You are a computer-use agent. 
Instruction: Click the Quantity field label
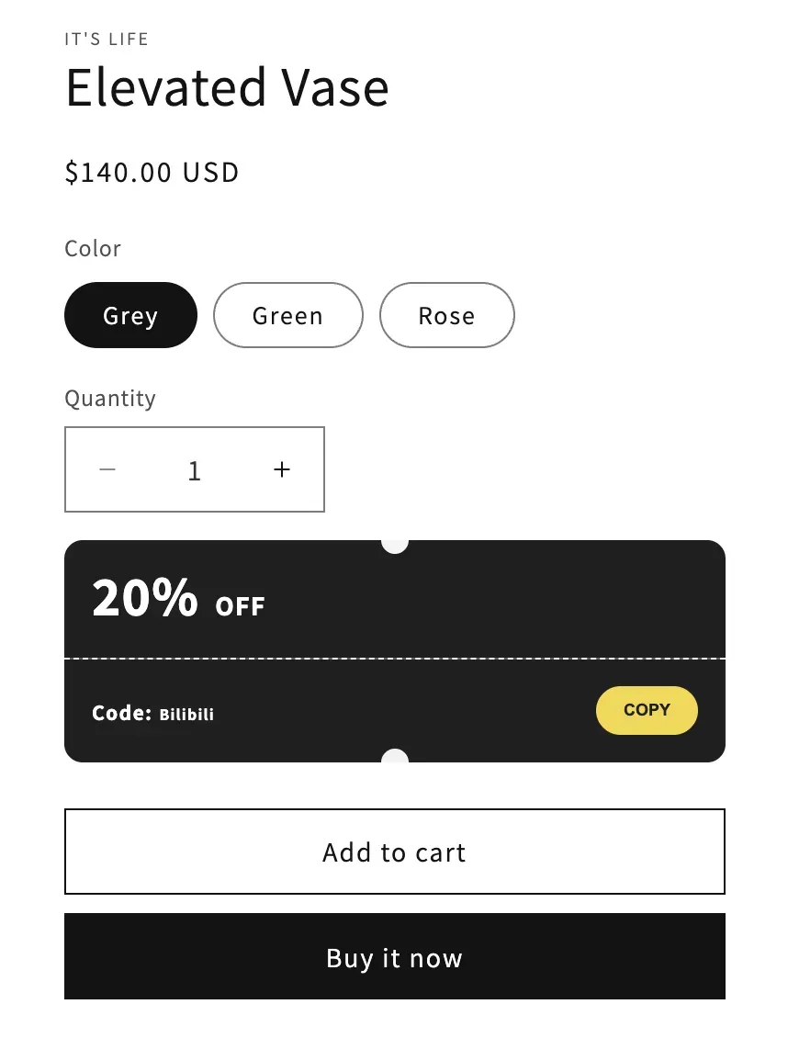tap(110, 398)
